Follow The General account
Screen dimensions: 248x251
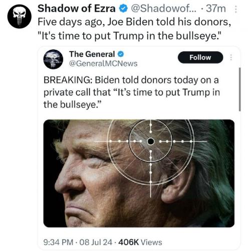200,57
